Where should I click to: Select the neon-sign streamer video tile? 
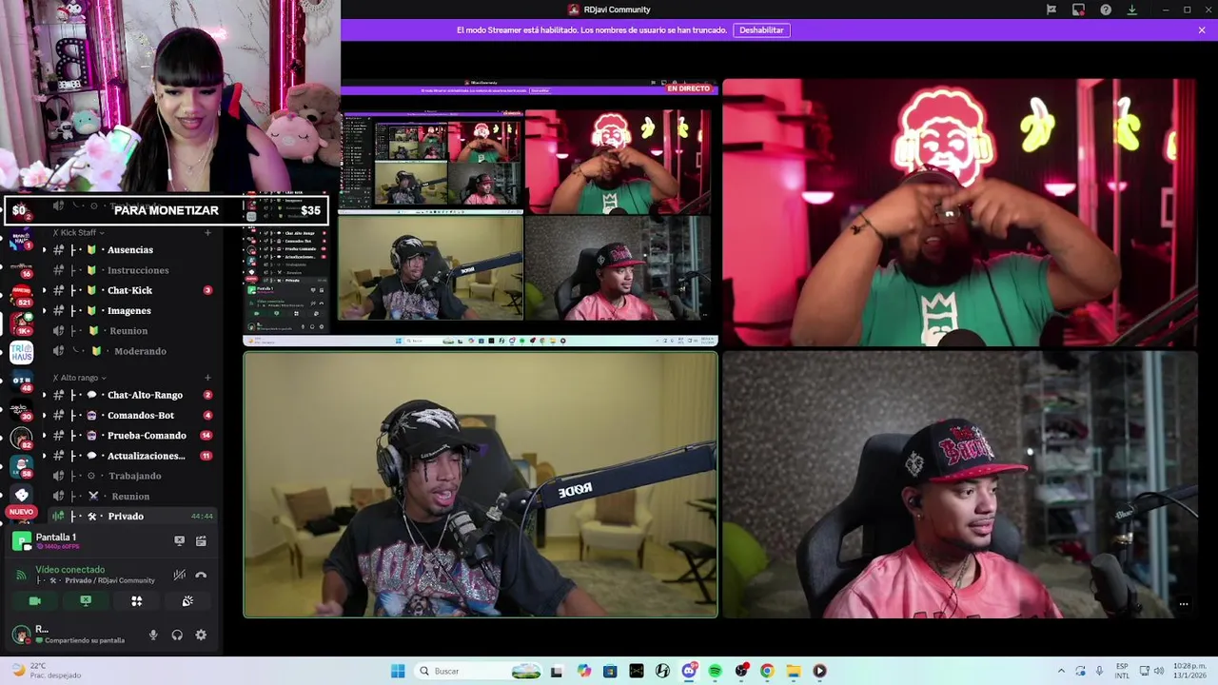(960, 213)
